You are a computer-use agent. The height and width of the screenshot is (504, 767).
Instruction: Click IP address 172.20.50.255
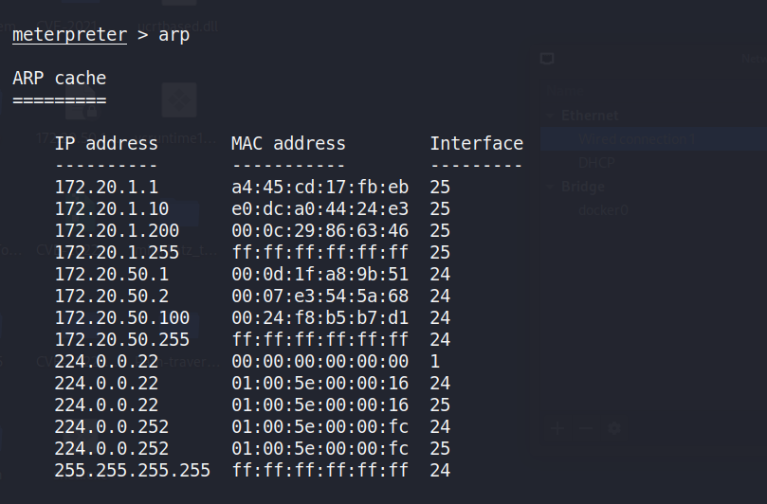[x=121, y=340]
